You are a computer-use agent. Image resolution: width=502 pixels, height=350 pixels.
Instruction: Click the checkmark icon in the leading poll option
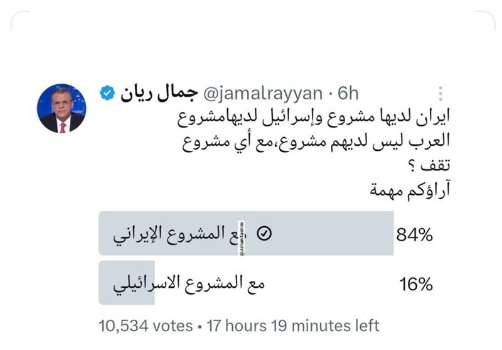click(x=264, y=234)
